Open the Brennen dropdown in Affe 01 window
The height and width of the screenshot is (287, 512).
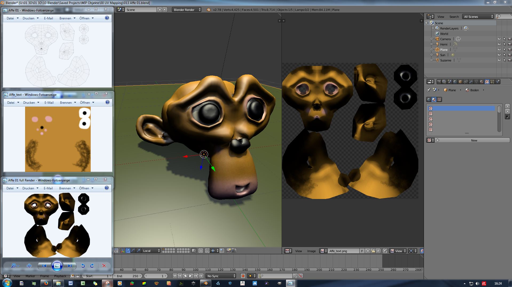67,18
